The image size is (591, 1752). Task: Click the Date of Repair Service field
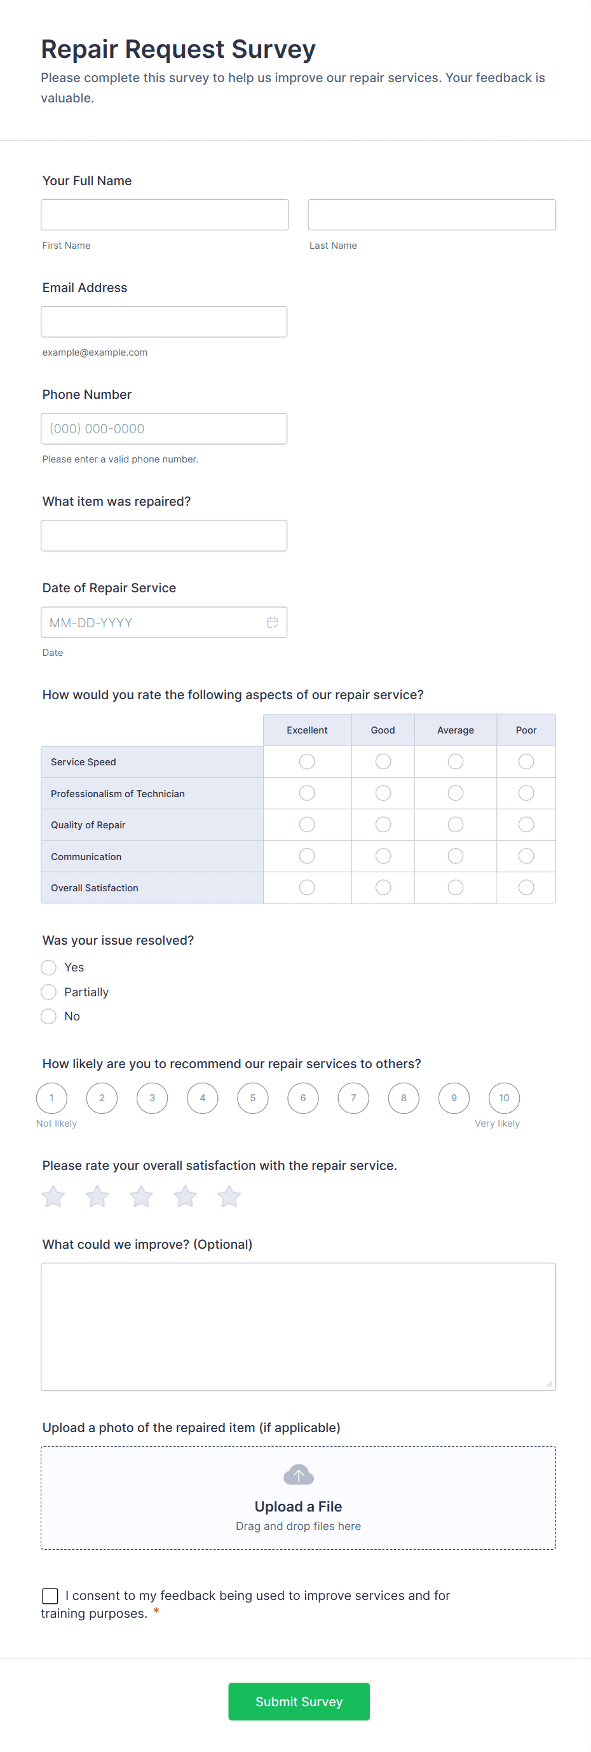[x=153, y=622]
